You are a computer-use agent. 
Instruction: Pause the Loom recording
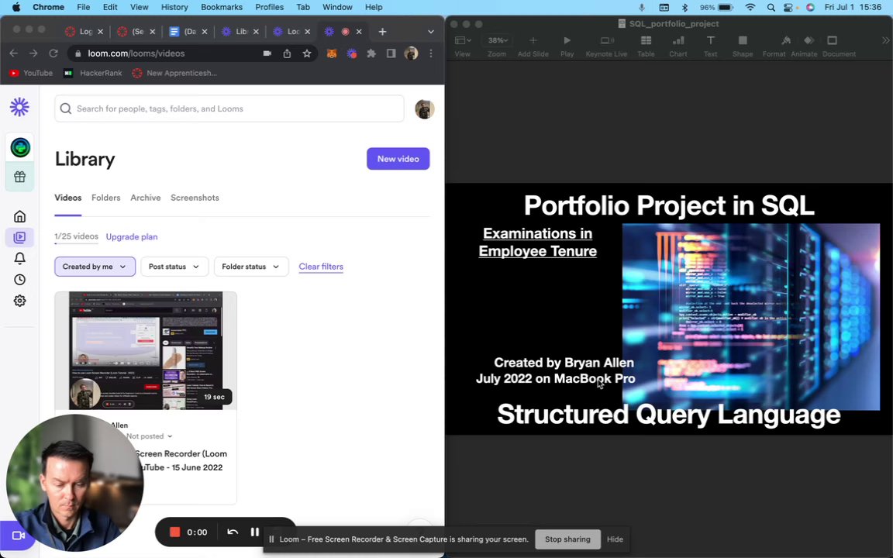[254, 532]
